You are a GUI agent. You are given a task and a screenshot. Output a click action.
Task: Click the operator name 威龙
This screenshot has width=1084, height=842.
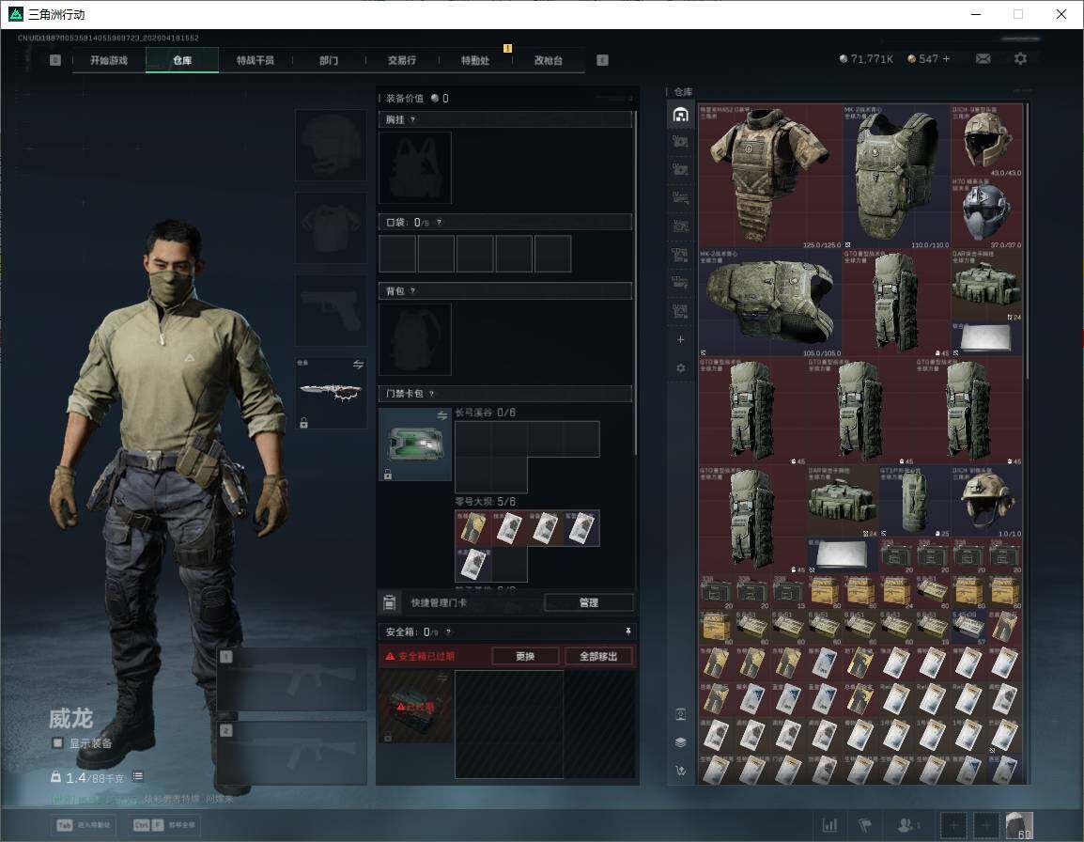pyautogui.click(x=70, y=718)
